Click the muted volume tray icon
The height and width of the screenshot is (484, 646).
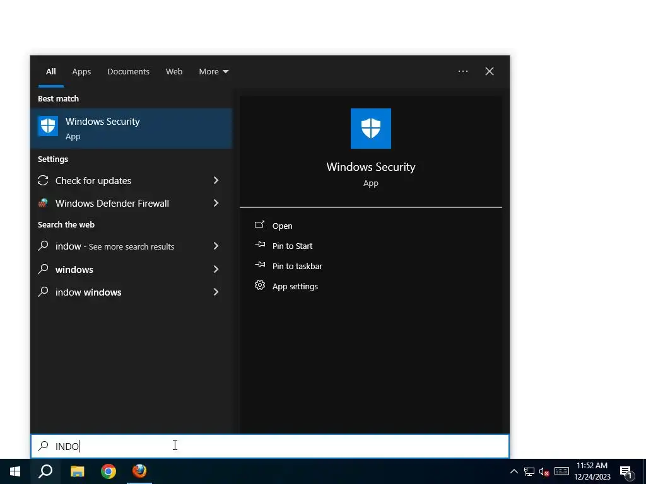[x=544, y=471]
